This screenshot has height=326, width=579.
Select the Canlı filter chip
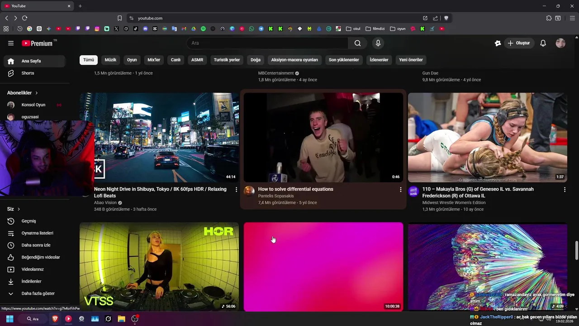click(176, 60)
